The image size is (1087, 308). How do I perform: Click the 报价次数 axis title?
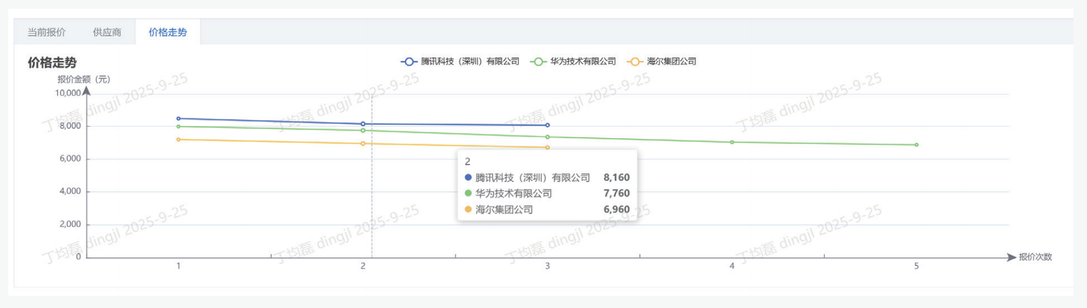1035,257
